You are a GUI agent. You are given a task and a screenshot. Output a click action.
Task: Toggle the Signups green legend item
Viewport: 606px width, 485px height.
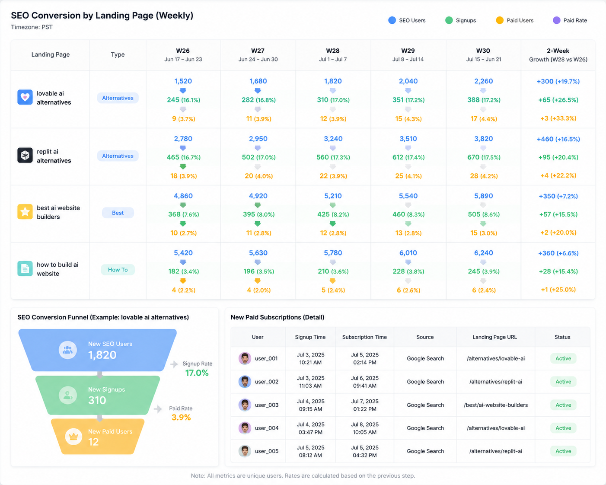[x=461, y=20]
